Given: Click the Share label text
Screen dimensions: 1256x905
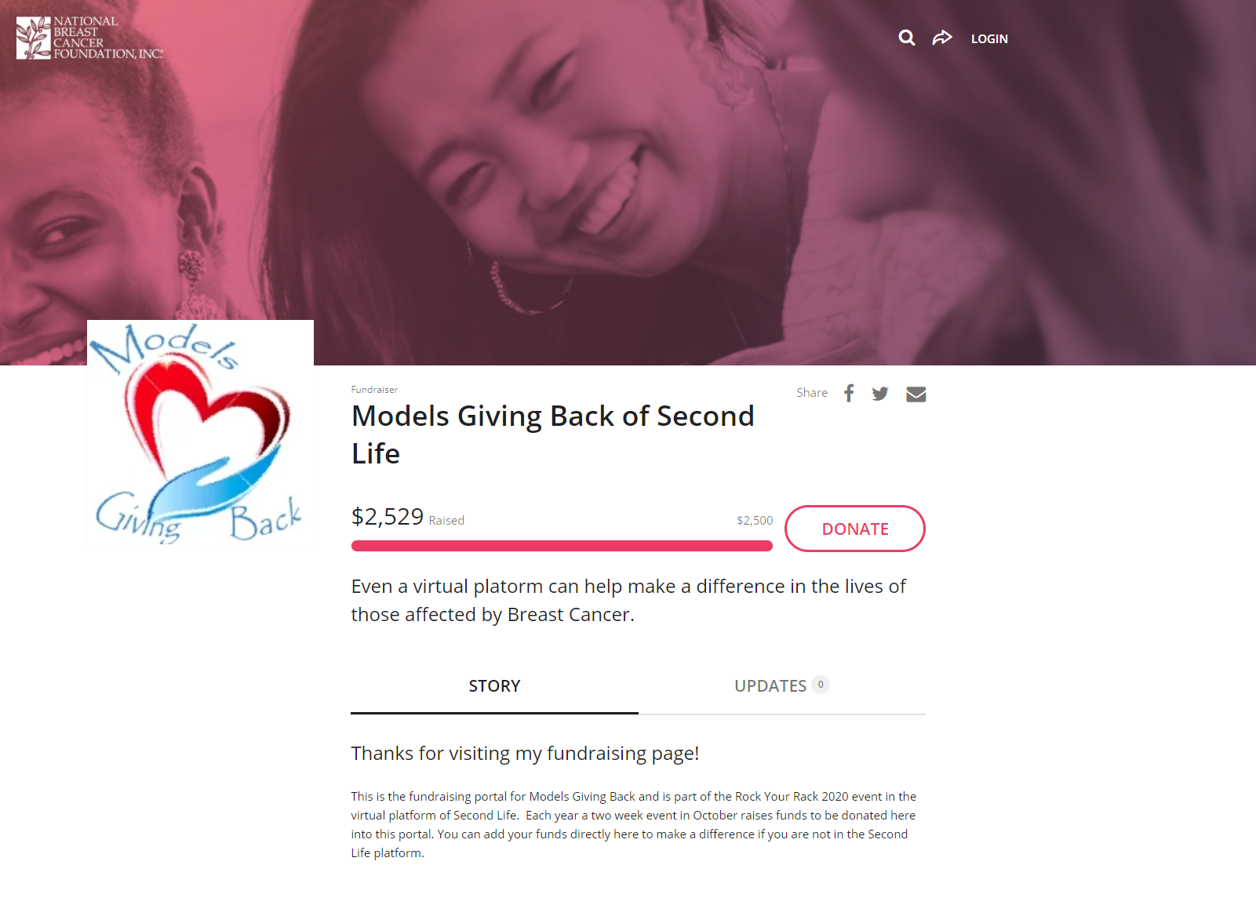Looking at the screenshot, I should pyautogui.click(x=812, y=393).
